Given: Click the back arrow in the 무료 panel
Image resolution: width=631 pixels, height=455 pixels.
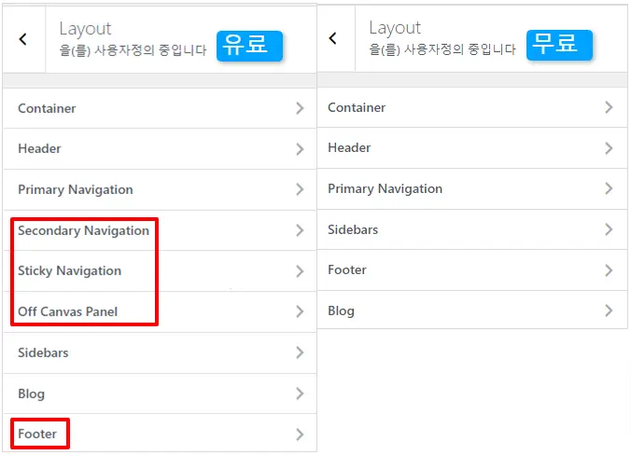Looking at the screenshot, I should [333, 38].
